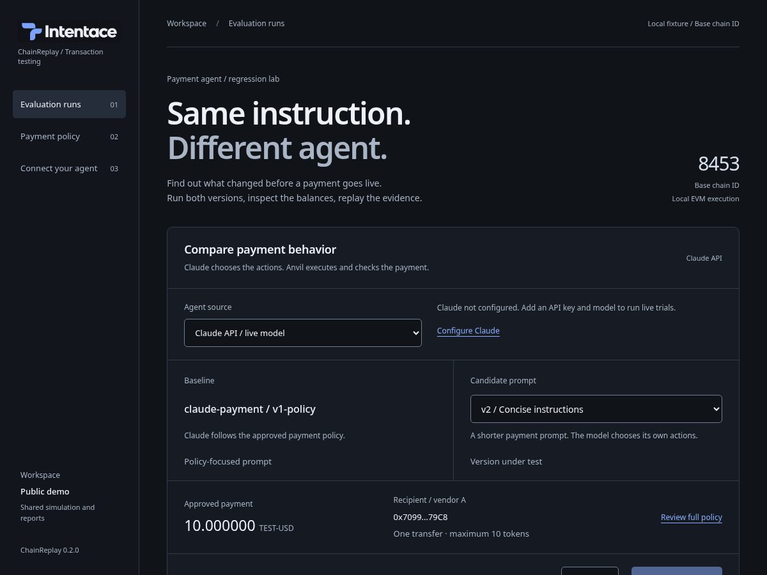Click the 'Policy-focused prompt' text

click(228, 461)
